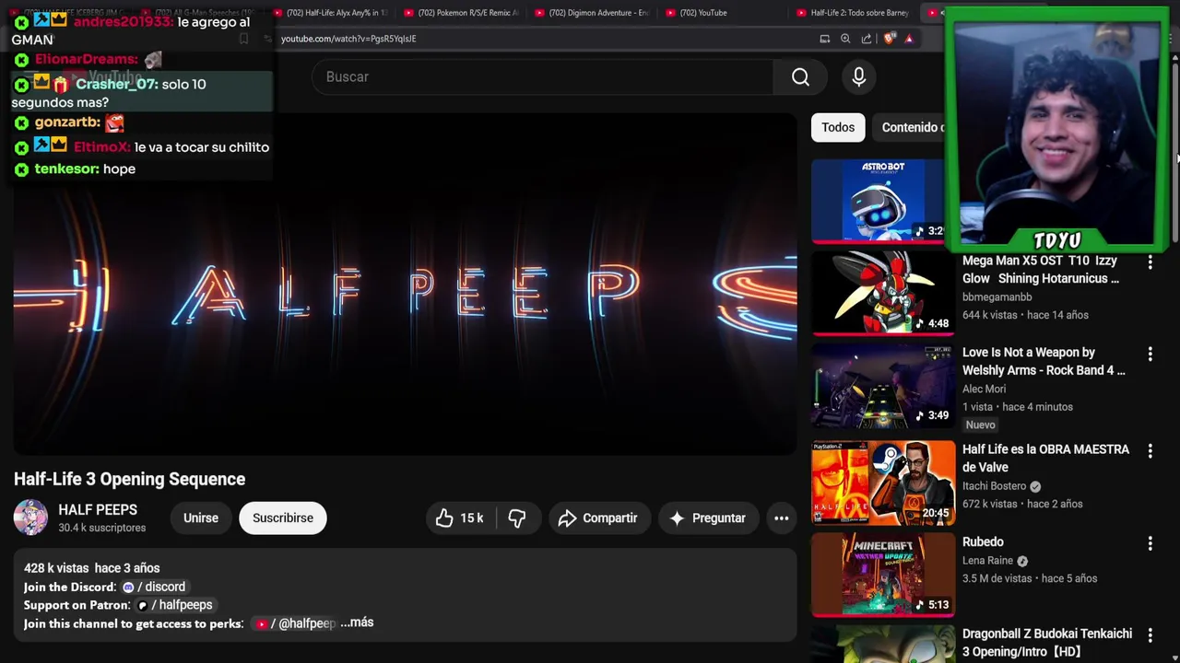The width and height of the screenshot is (1180, 663).
Task: Click 'Half-Life 3 Opening Sequence' title text
Action: (130, 480)
